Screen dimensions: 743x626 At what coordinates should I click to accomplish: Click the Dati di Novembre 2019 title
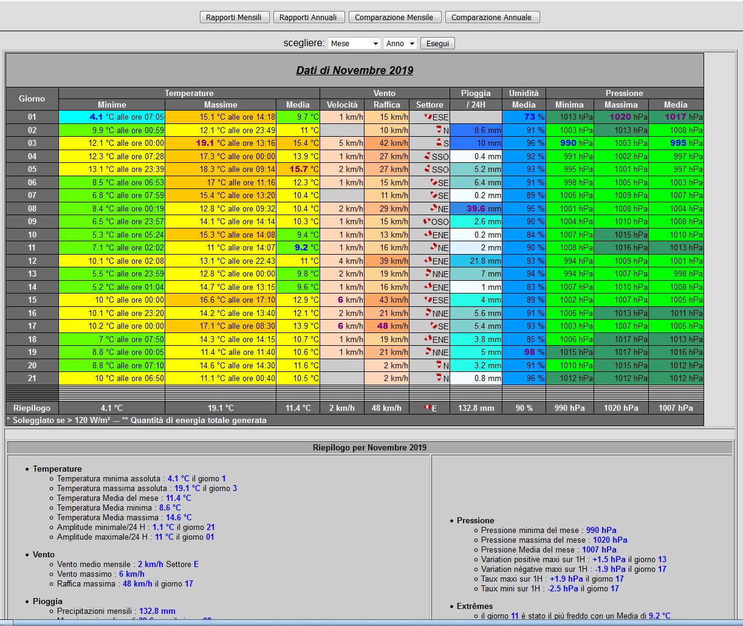(x=355, y=71)
